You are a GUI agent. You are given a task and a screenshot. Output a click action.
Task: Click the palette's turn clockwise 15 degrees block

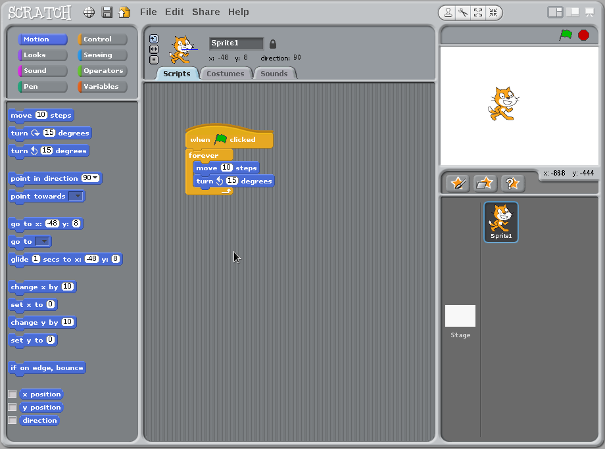pos(50,133)
